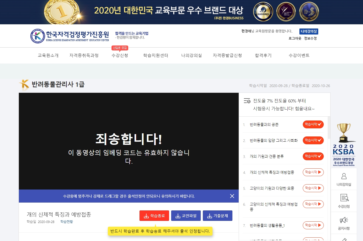This screenshot has height=241, width=363.
Task: Download 교안파일
Action: click(x=186, y=216)
